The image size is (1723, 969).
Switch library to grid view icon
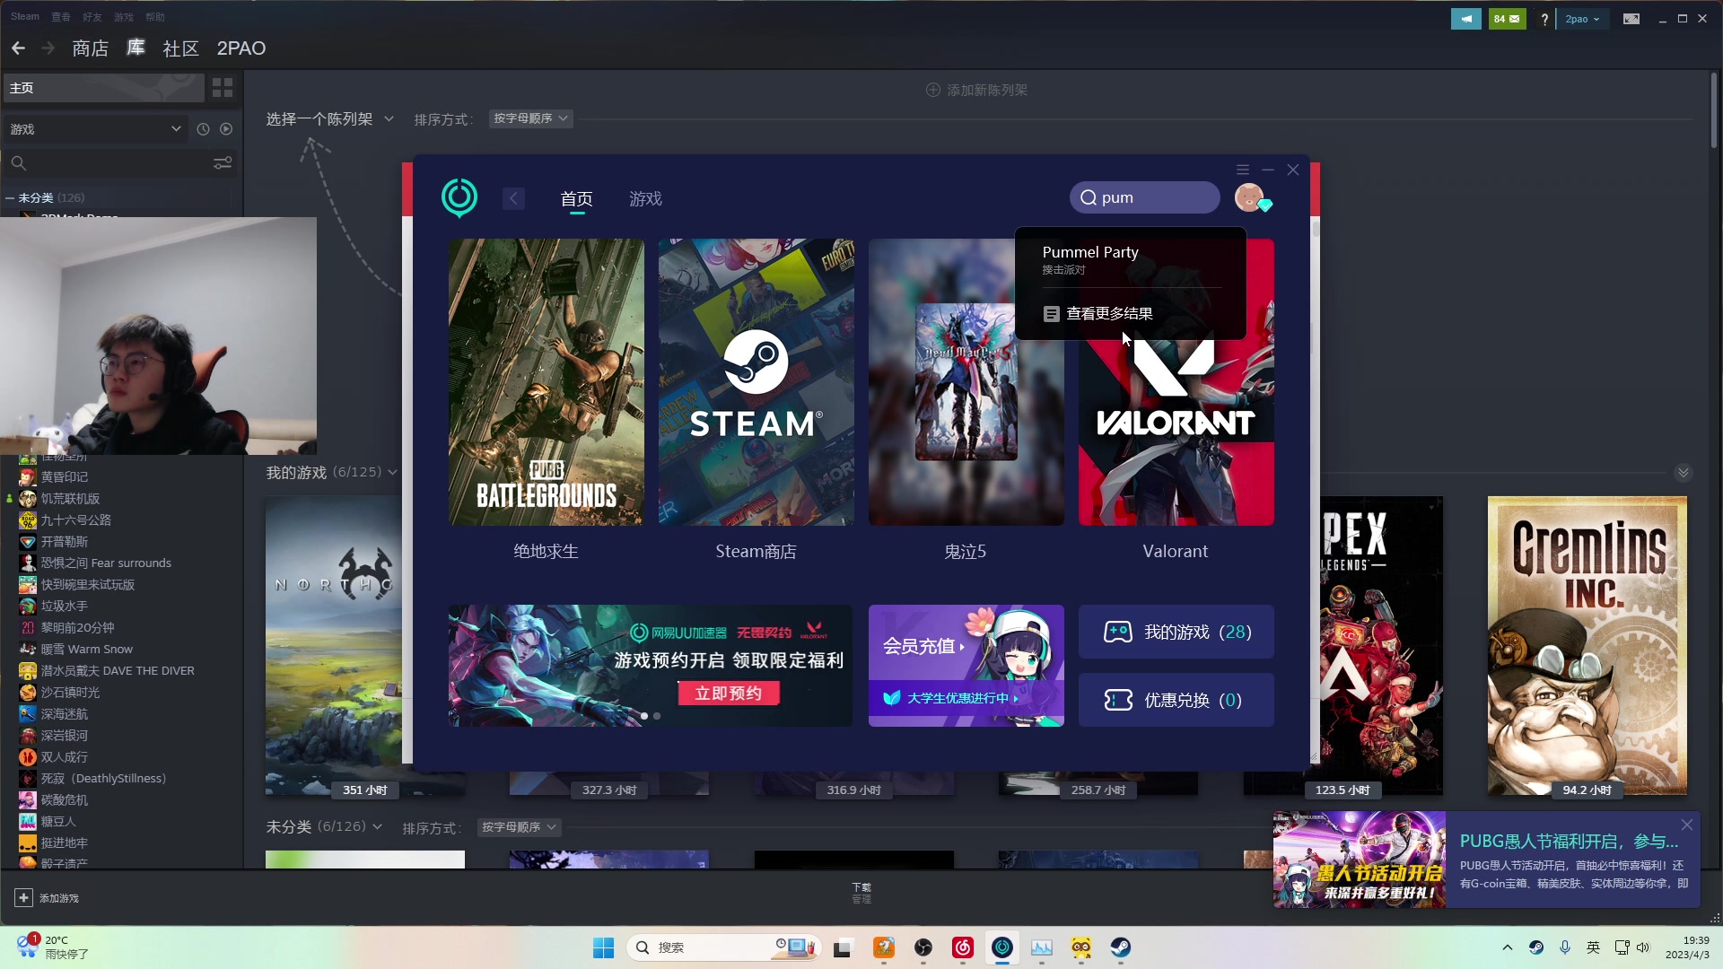[x=223, y=88]
